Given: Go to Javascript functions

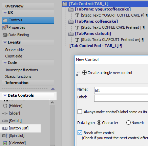Looking at the screenshot, I should (x=21, y=70).
